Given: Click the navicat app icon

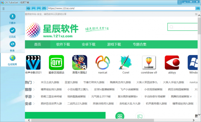Looking at the screenshot, I should (x=103, y=62).
